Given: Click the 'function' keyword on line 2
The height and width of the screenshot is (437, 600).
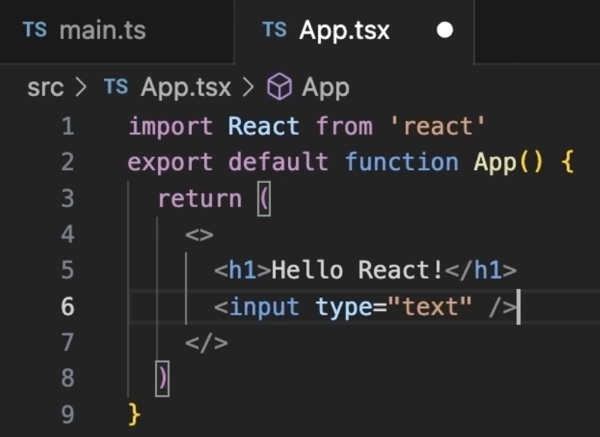Looking at the screenshot, I should pyautogui.click(x=402, y=162).
